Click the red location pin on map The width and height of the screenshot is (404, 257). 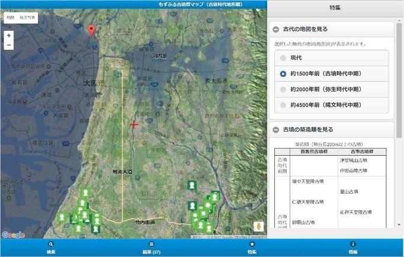pos(91,30)
